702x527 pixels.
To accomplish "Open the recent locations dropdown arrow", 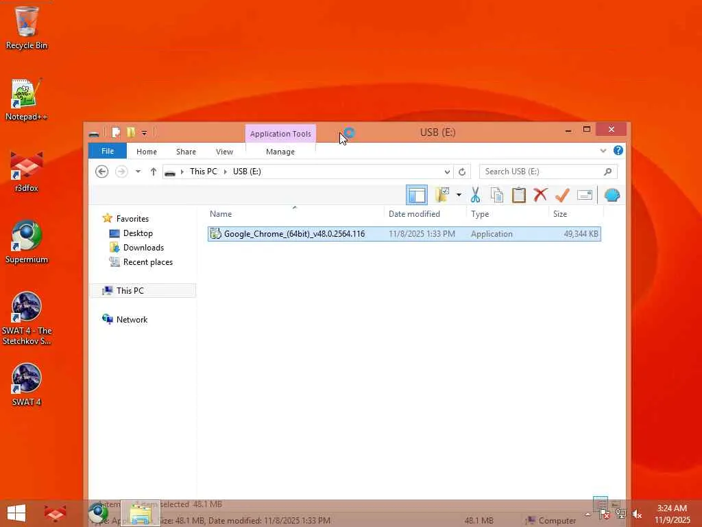I will tap(138, 172).
